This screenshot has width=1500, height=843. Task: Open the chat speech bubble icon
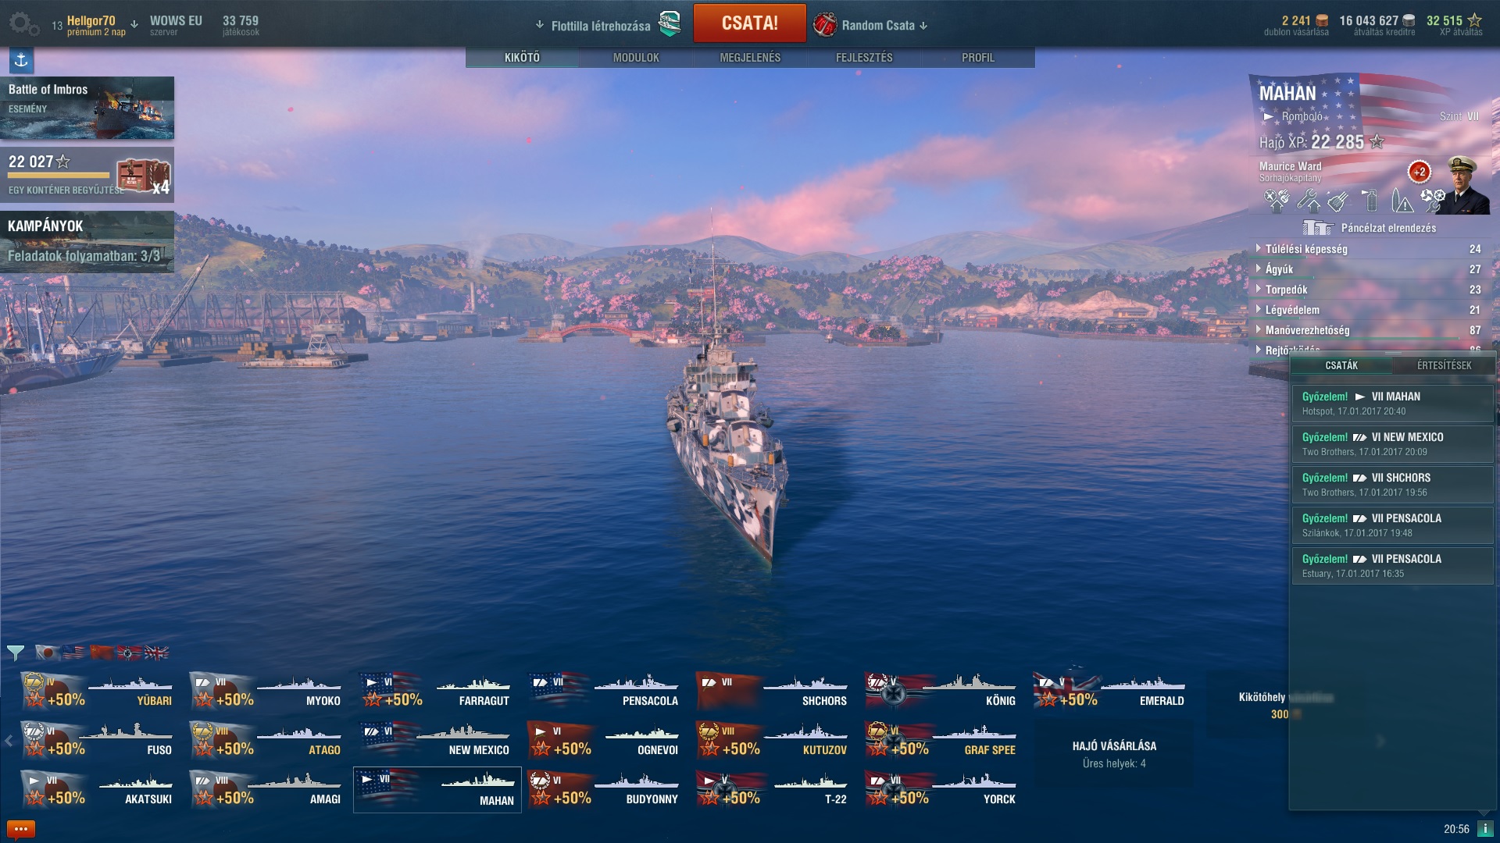click(x=21, y=829)
